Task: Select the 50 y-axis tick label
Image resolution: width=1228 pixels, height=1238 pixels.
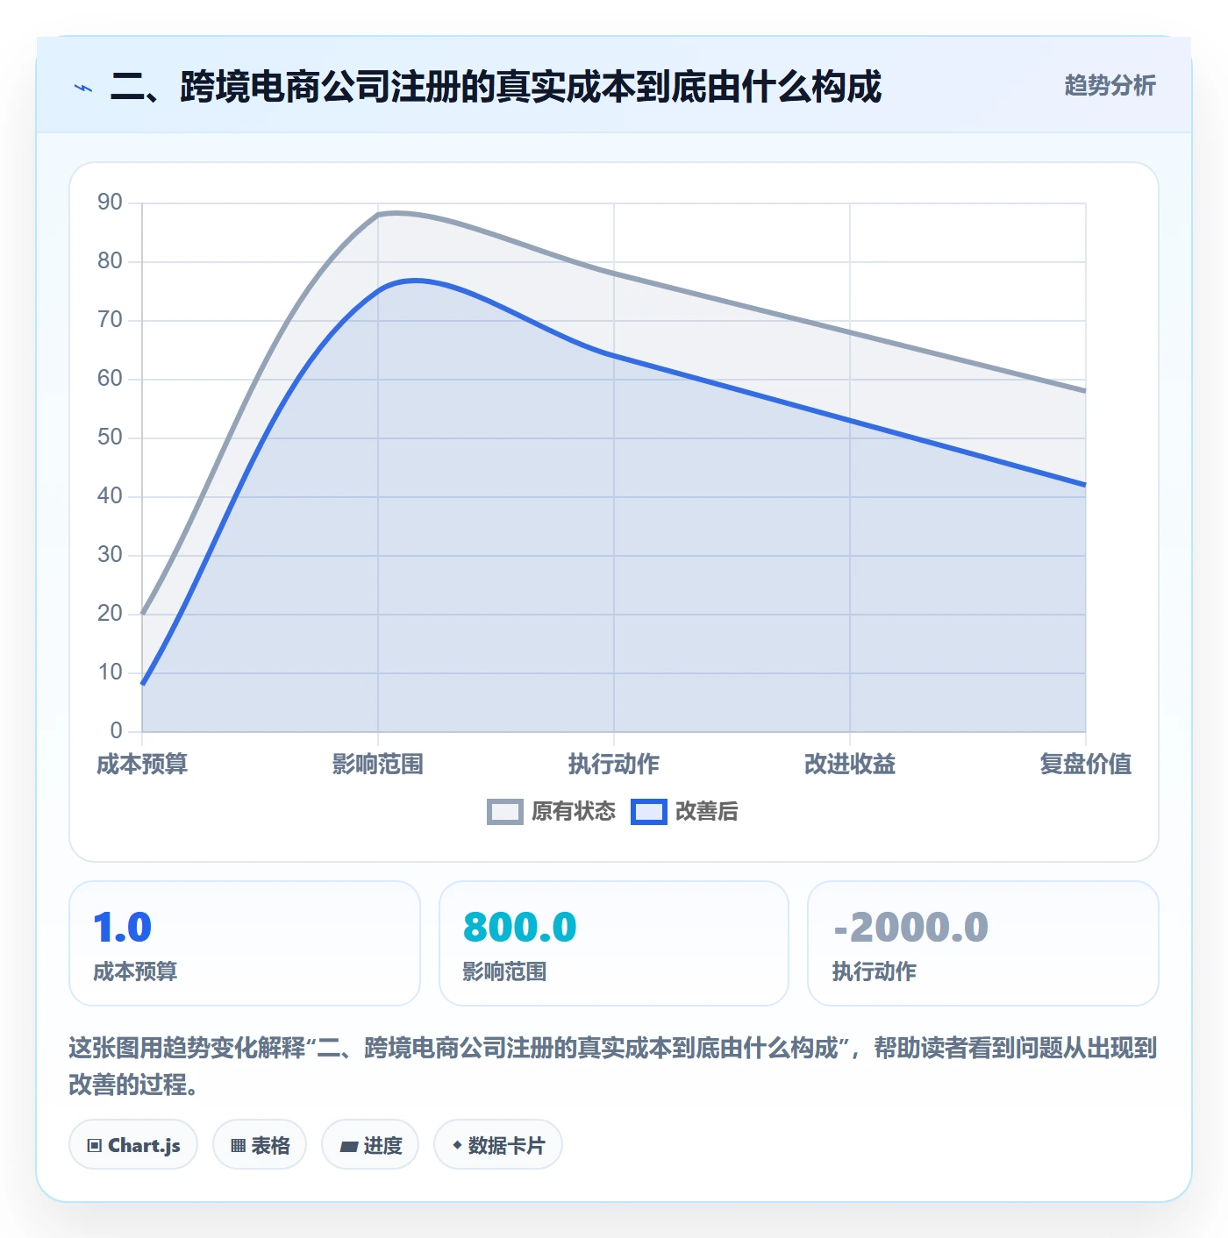Action: click(110, 438)
